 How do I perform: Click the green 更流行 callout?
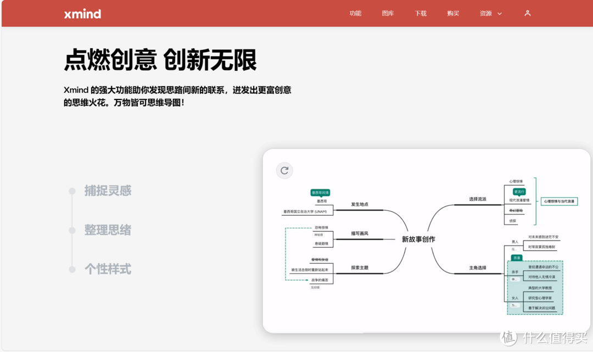tap(519, 192)
